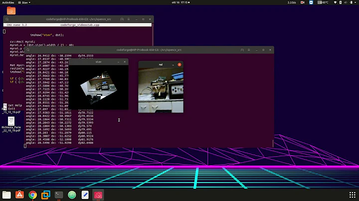Expand the system menu arrow at top right
Screen dimensions: 359x201
point(356,2)
